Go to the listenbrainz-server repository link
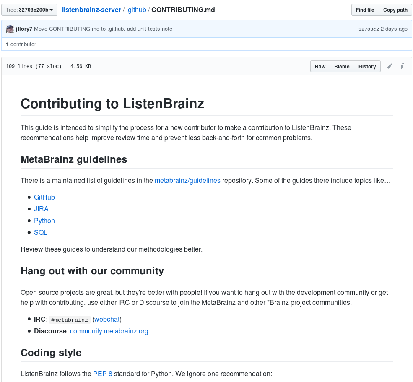This screenshot has width=413, height=382. [x=91, y=10]
